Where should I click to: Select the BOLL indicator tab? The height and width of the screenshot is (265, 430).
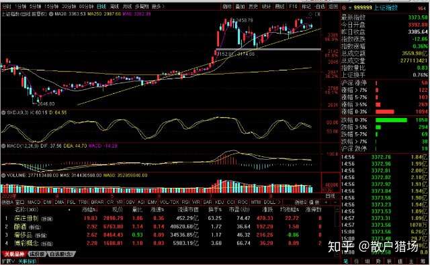[x=269, y=203]
